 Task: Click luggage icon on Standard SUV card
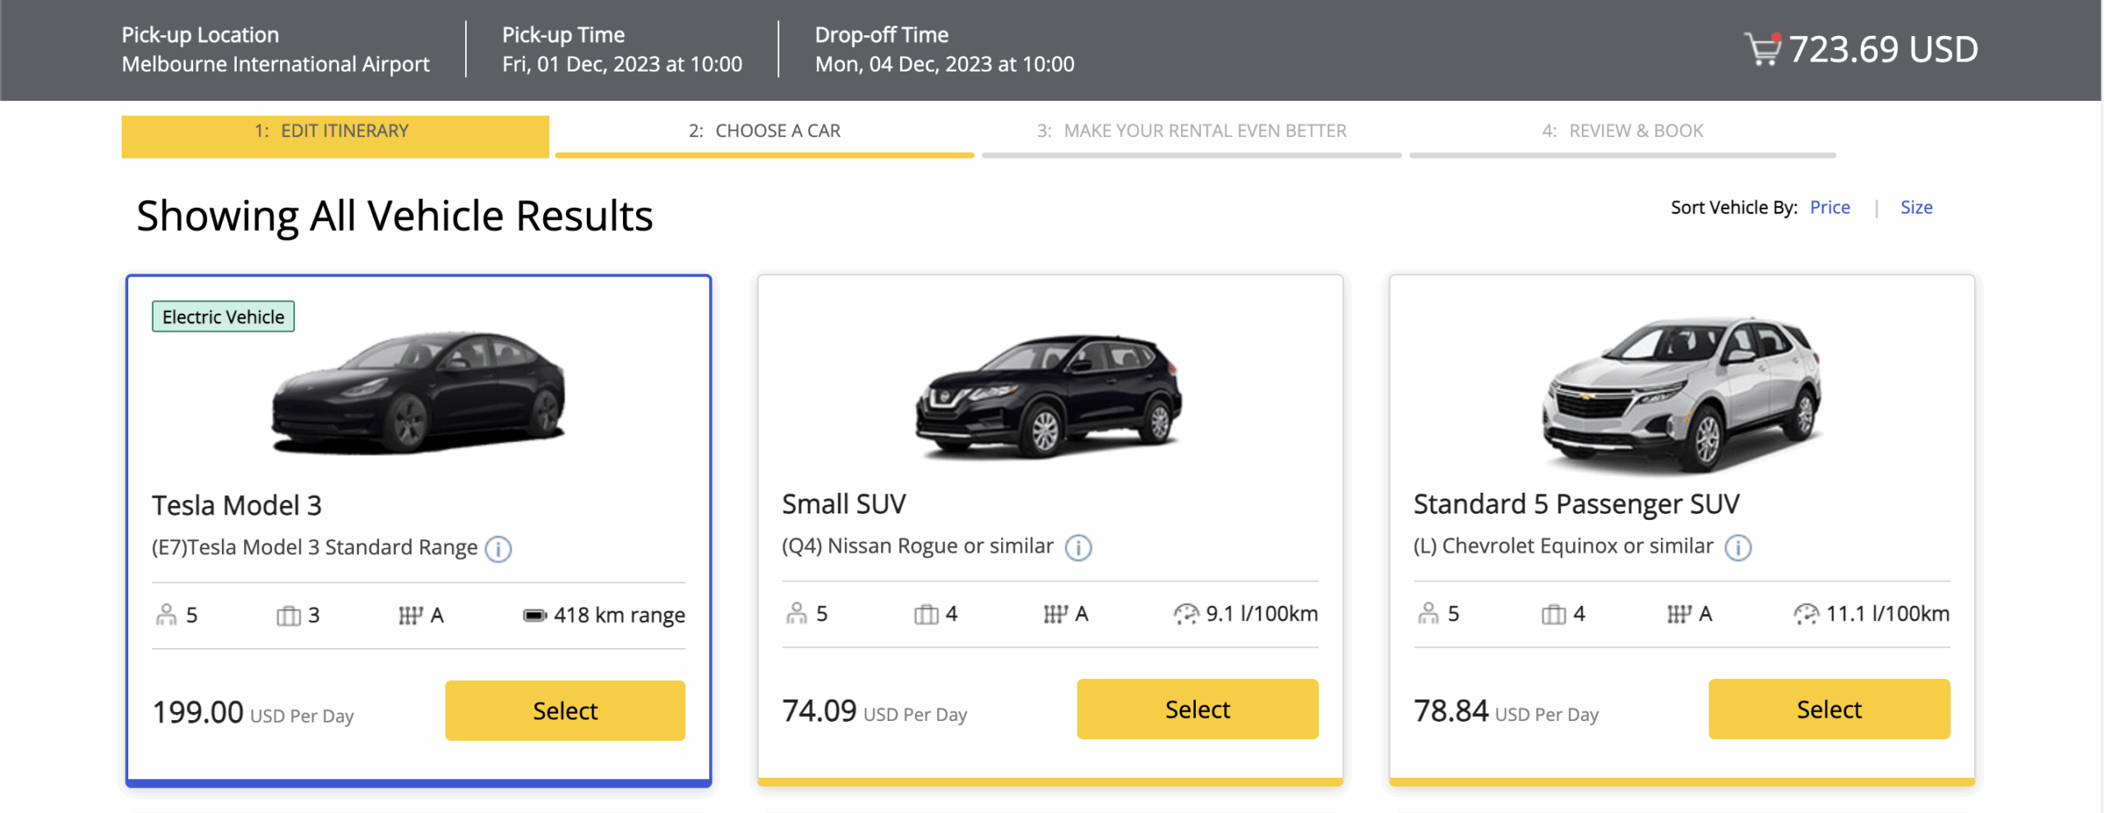(x=1553, y=613)
